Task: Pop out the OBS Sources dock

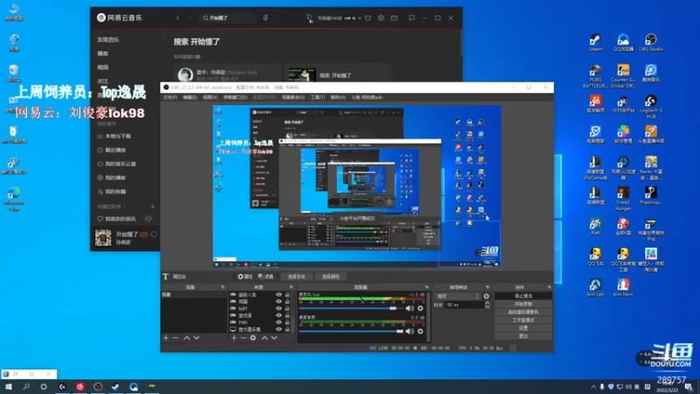Action: pos(290,287)
